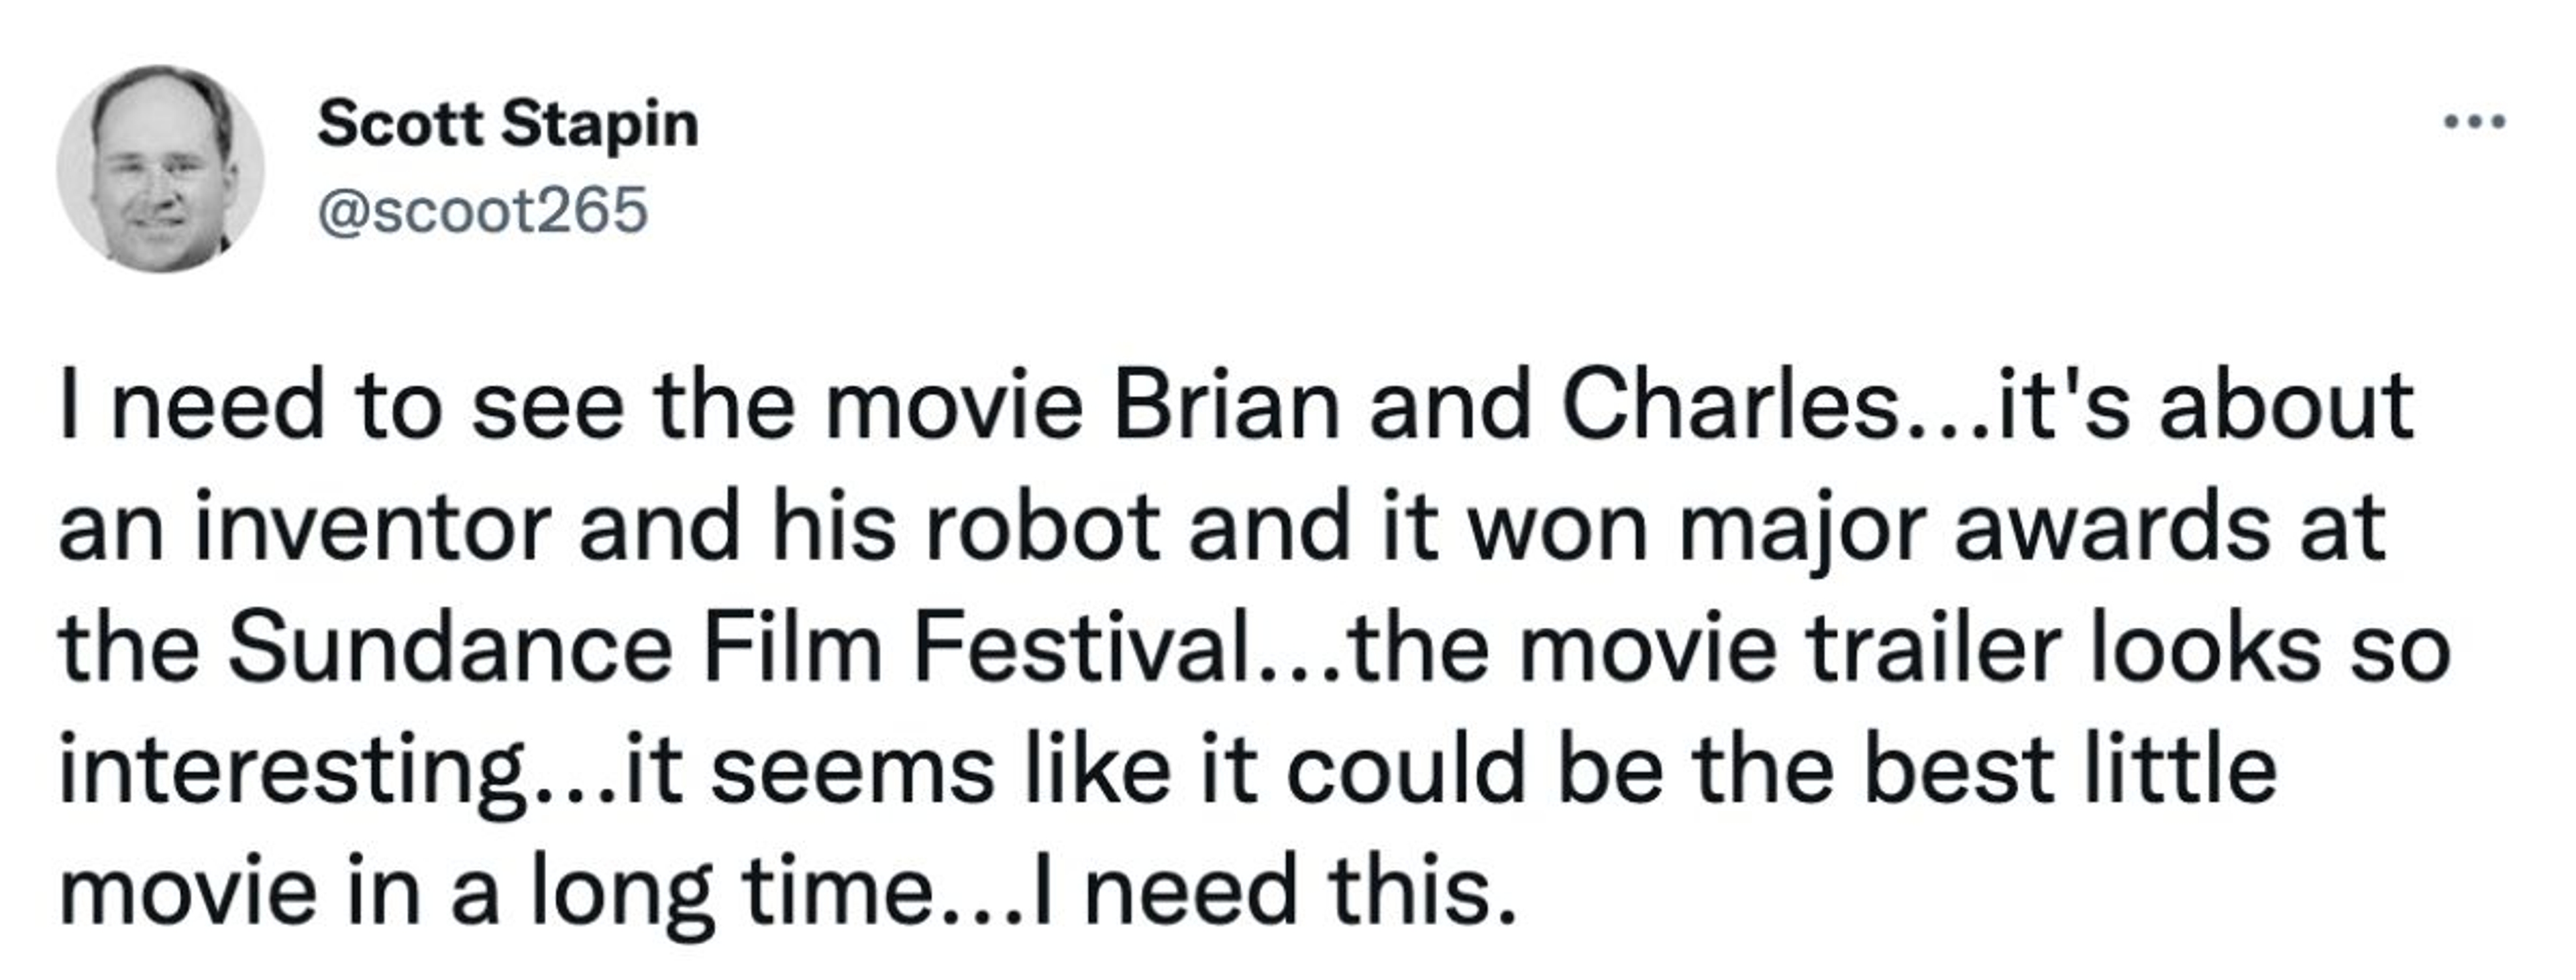Click the word "inventor" in the tweet
The height and width of the screenshot is (980, 2576).
pos(373,528)
